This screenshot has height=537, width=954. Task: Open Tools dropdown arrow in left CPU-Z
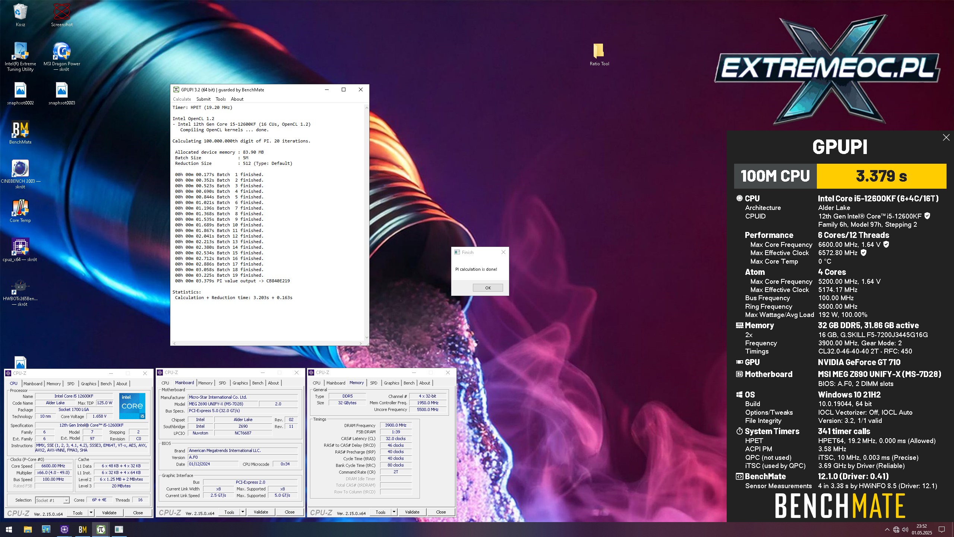91,513
